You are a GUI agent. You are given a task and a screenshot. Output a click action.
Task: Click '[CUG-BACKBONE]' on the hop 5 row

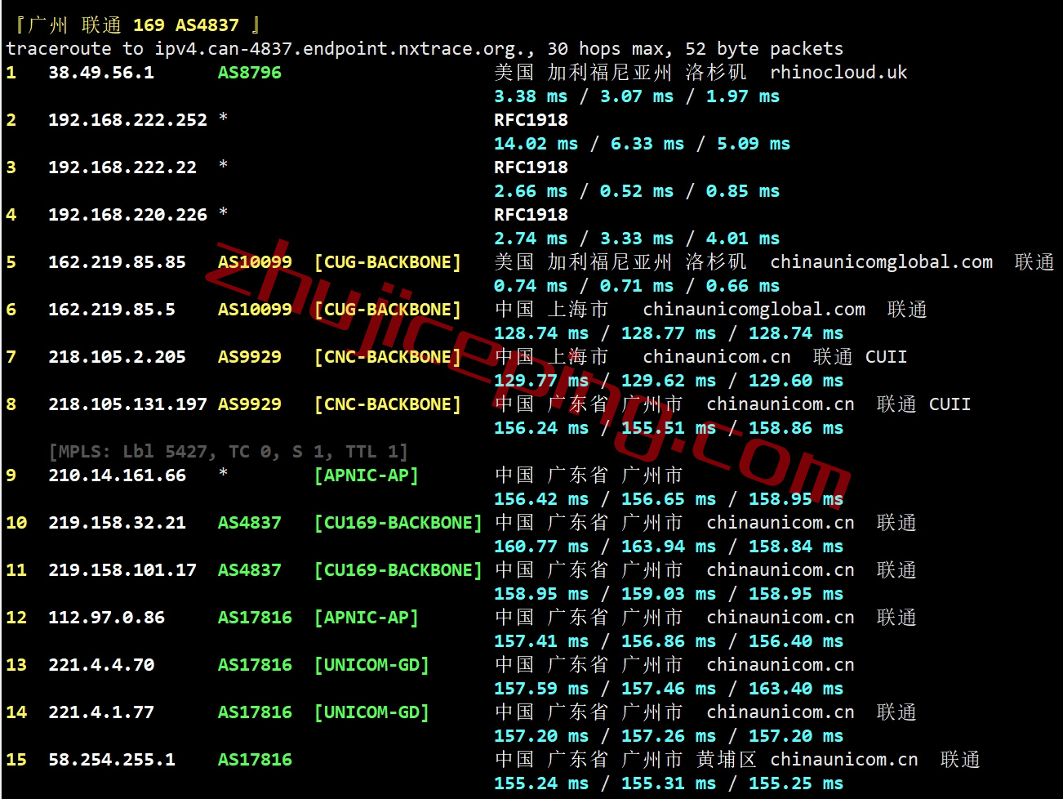(388, 262)
